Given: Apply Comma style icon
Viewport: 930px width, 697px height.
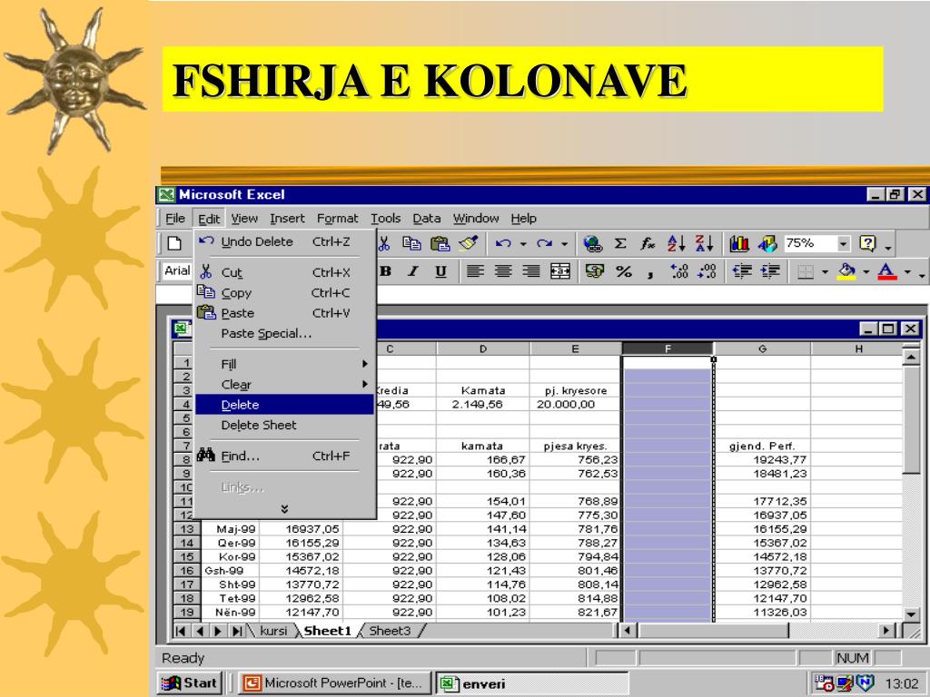Looking at the screenshot, I should point(650,273).
